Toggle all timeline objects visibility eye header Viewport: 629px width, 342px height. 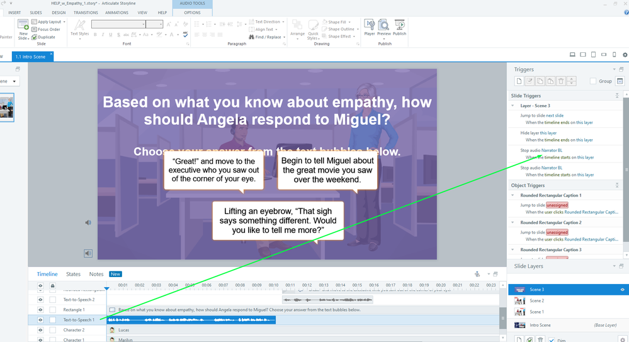pyautogui.click(x=40, y=286)
